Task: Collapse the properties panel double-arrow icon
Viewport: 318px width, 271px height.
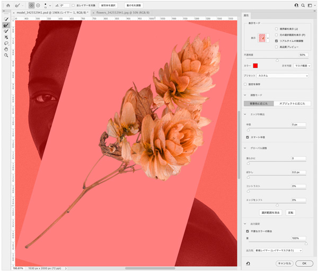Action: (314, 11)
